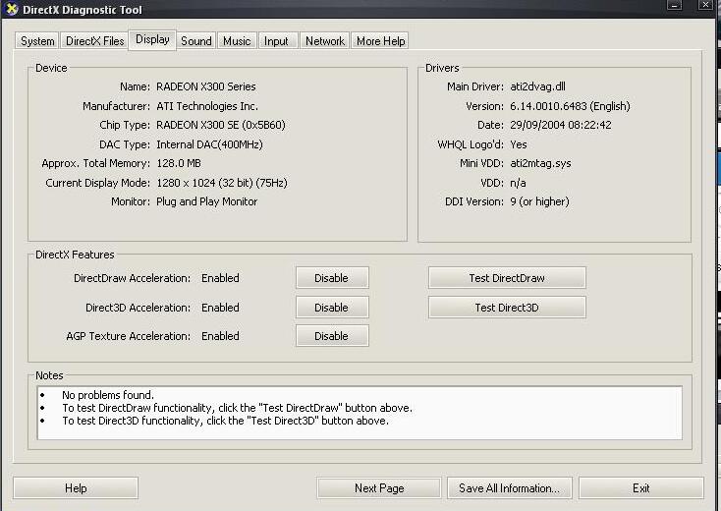This screenshot has height=511, width=721.
Task: Select the More Help tab
Action: tap(380, 41)
